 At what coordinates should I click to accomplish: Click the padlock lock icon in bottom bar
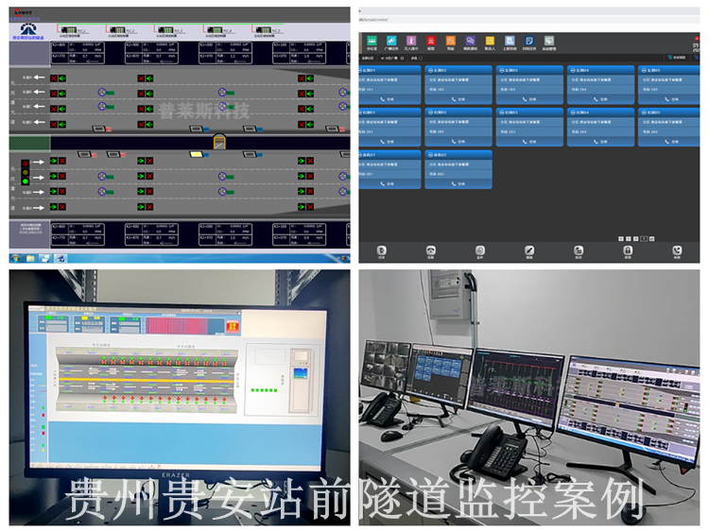click(x=628, y=250)
